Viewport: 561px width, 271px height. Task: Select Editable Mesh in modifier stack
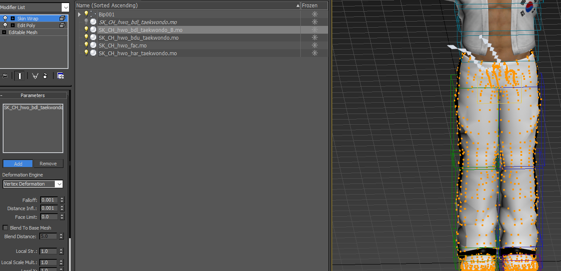pyautogui.click(x=23, y=32)
